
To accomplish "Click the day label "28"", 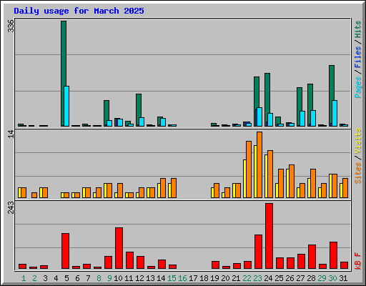I will [x=311, y=278].
